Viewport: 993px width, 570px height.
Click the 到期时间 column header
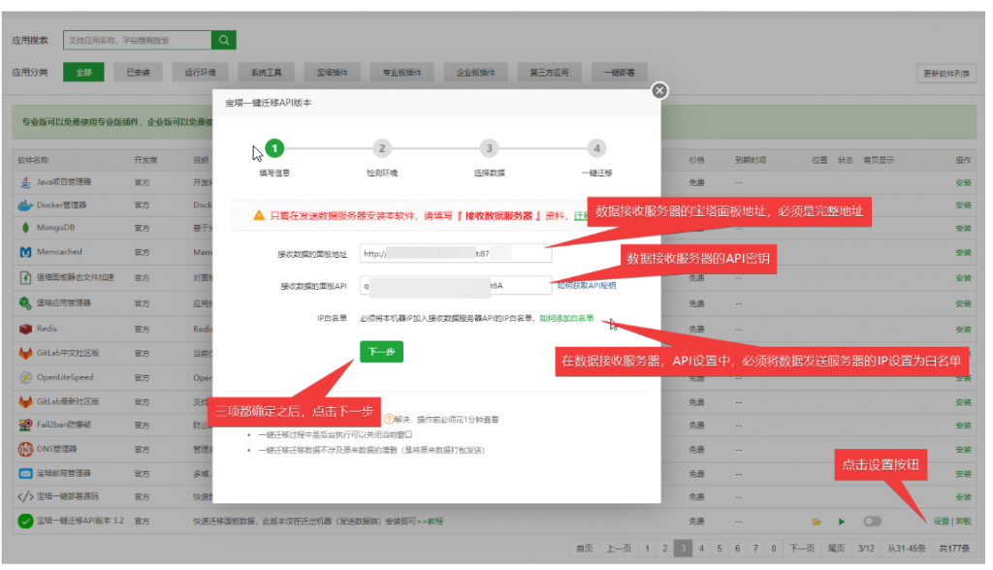click(x=751, y=160)
